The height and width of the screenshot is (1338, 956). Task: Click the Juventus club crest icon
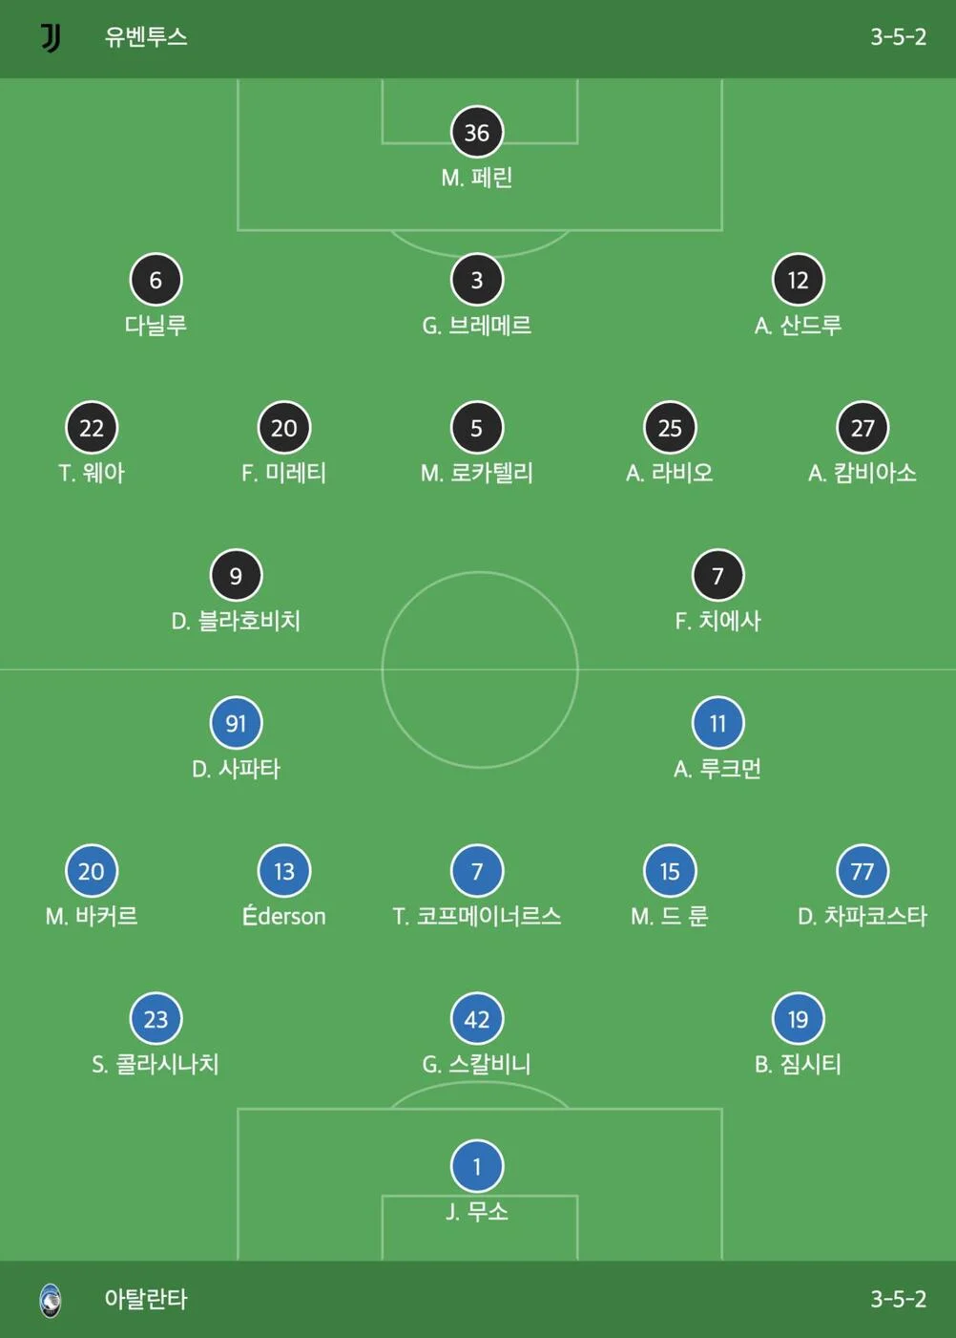[x=51, y=37]
